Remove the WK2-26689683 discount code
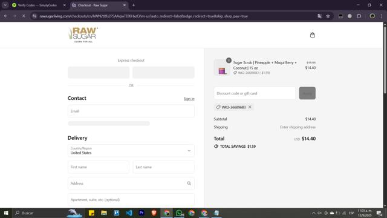387x218 pixels. (250, 107)
